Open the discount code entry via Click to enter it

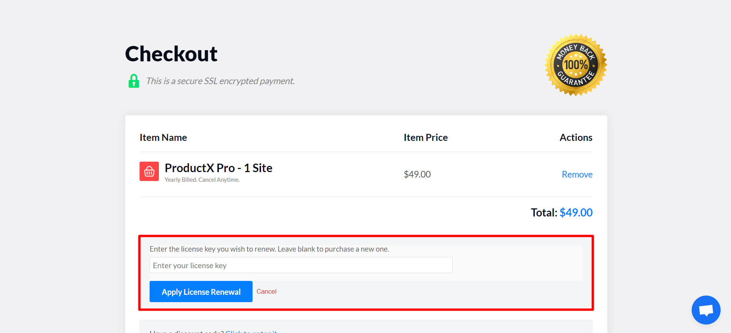(x=251, y=331)
